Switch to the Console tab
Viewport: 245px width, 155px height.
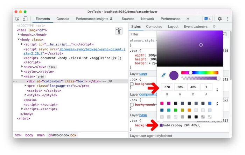click(x=63, y=19)
